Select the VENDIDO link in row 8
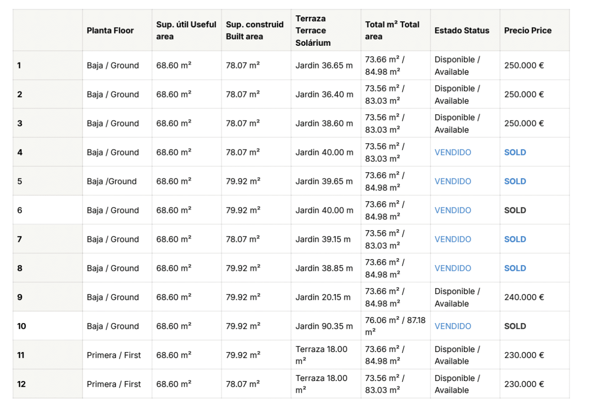The image size is (607, 415). [x=453, y=268]
